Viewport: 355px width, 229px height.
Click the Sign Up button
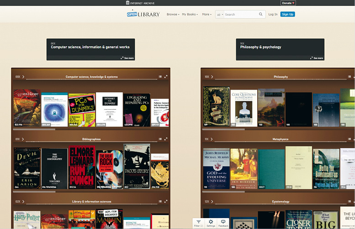tap(287, 14)
